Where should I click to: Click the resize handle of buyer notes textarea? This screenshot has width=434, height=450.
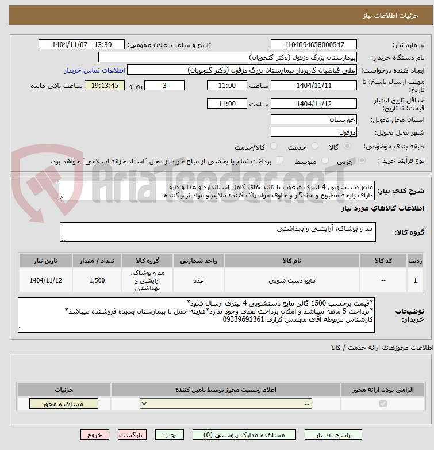(21, 330)
